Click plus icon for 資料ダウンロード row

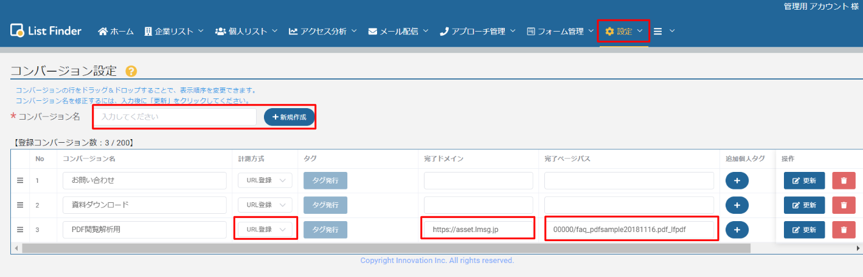click(x=736, y=205)
